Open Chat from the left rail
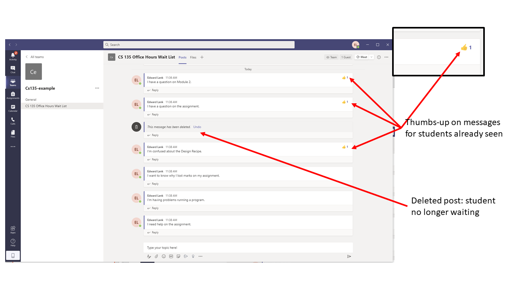Screen dimensions: 507x285 13,69
